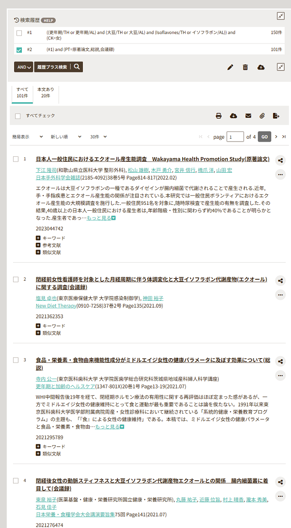Open author link 松山 雄樹

click(x=138, y=170)
